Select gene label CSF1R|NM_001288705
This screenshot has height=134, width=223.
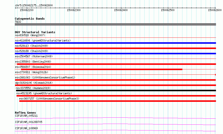pos(29,122)
